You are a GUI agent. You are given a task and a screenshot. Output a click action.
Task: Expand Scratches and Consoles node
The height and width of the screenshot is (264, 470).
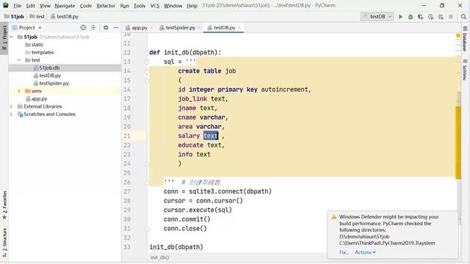[x=12, y=114]
